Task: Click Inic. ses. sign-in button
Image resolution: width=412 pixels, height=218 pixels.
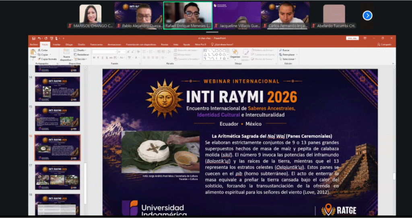Action: tap(352, 38)
